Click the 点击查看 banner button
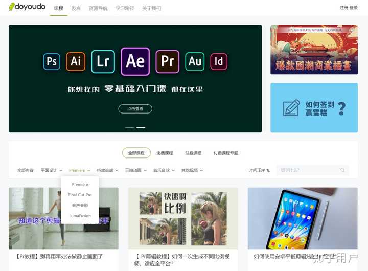Screen dimensions: 368x271 tap(135, 109)
